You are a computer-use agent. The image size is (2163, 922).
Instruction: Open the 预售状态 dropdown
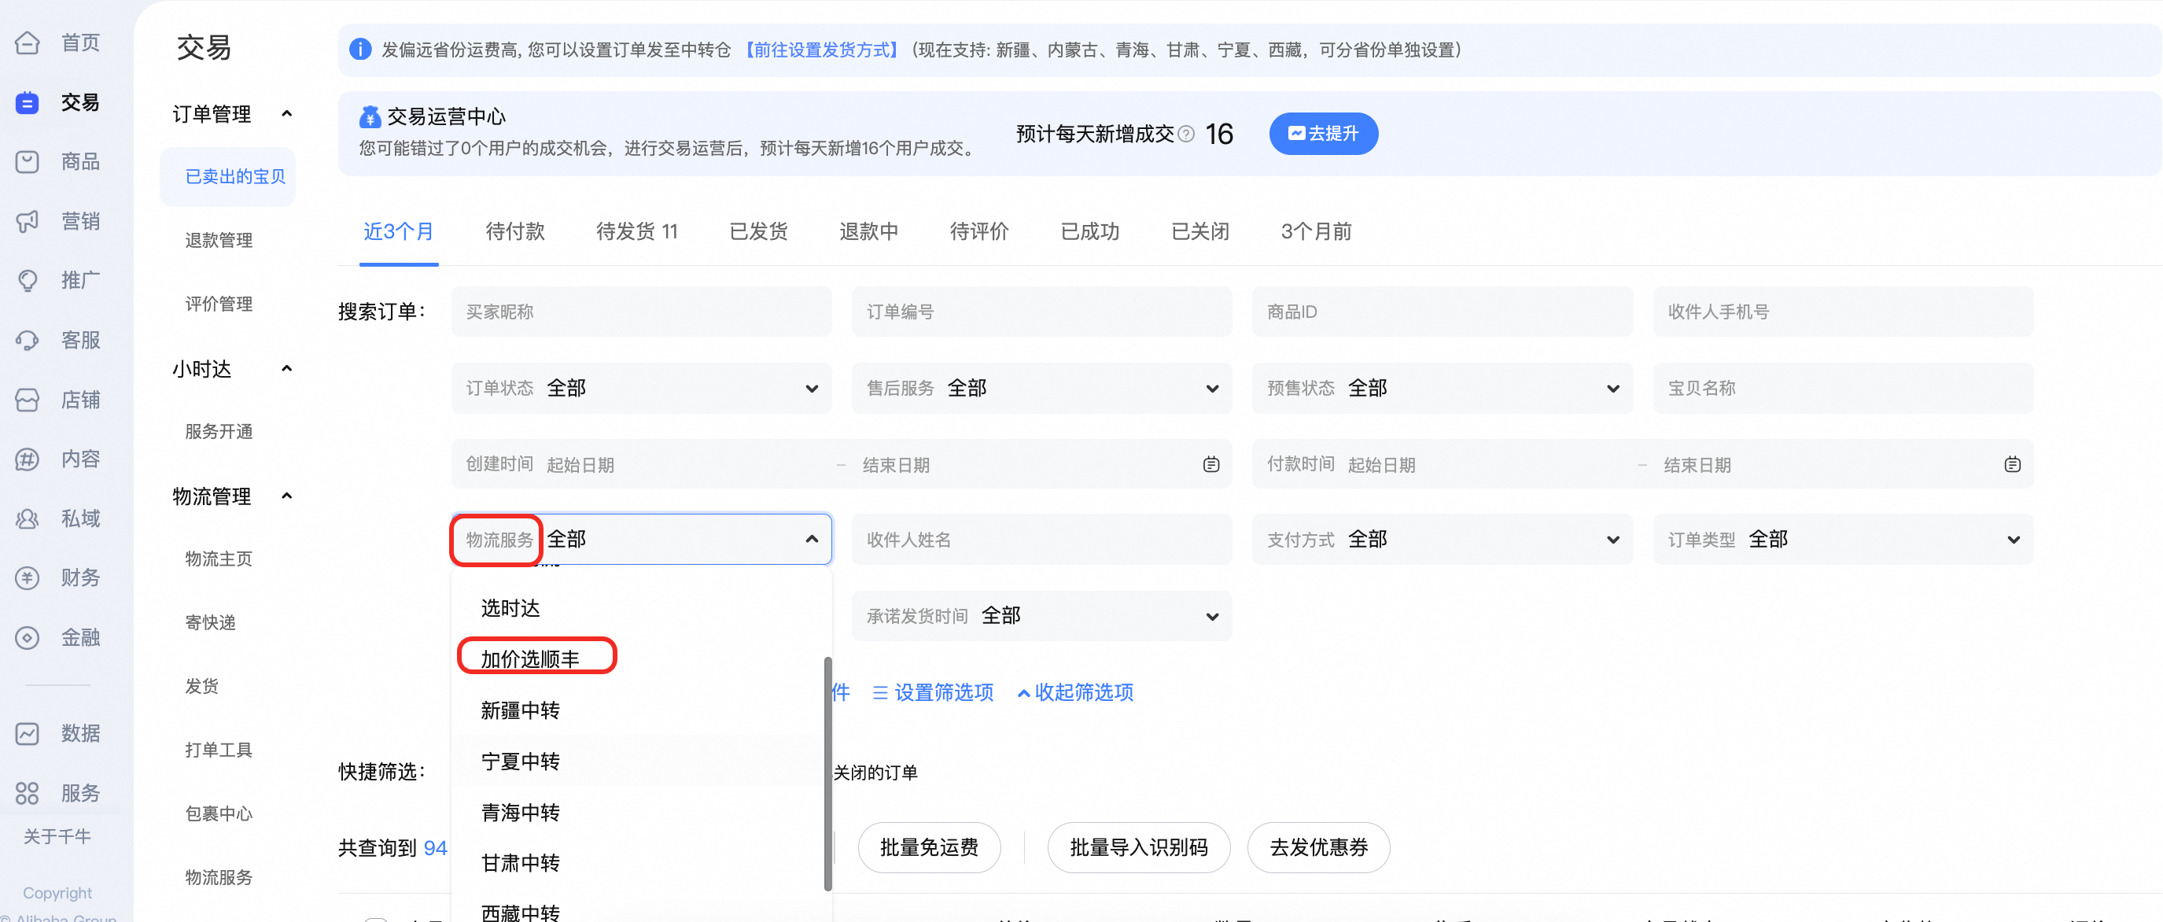pyautogui.click(x=1442, y=388)
